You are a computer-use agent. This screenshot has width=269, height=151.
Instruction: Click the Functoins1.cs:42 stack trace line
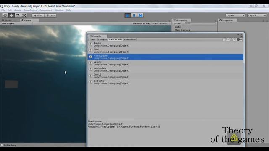tap(124, 127)
